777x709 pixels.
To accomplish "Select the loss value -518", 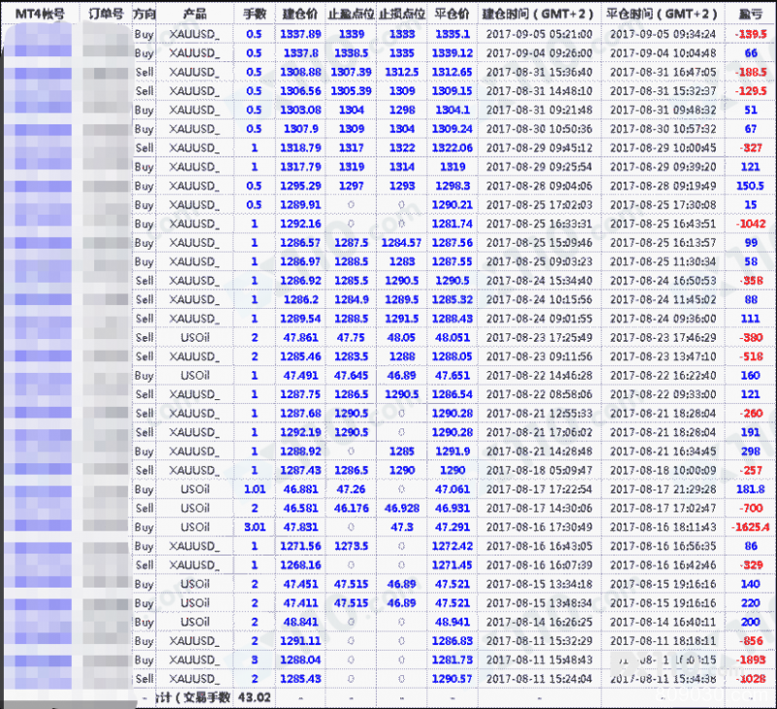I will pos(751,356).
